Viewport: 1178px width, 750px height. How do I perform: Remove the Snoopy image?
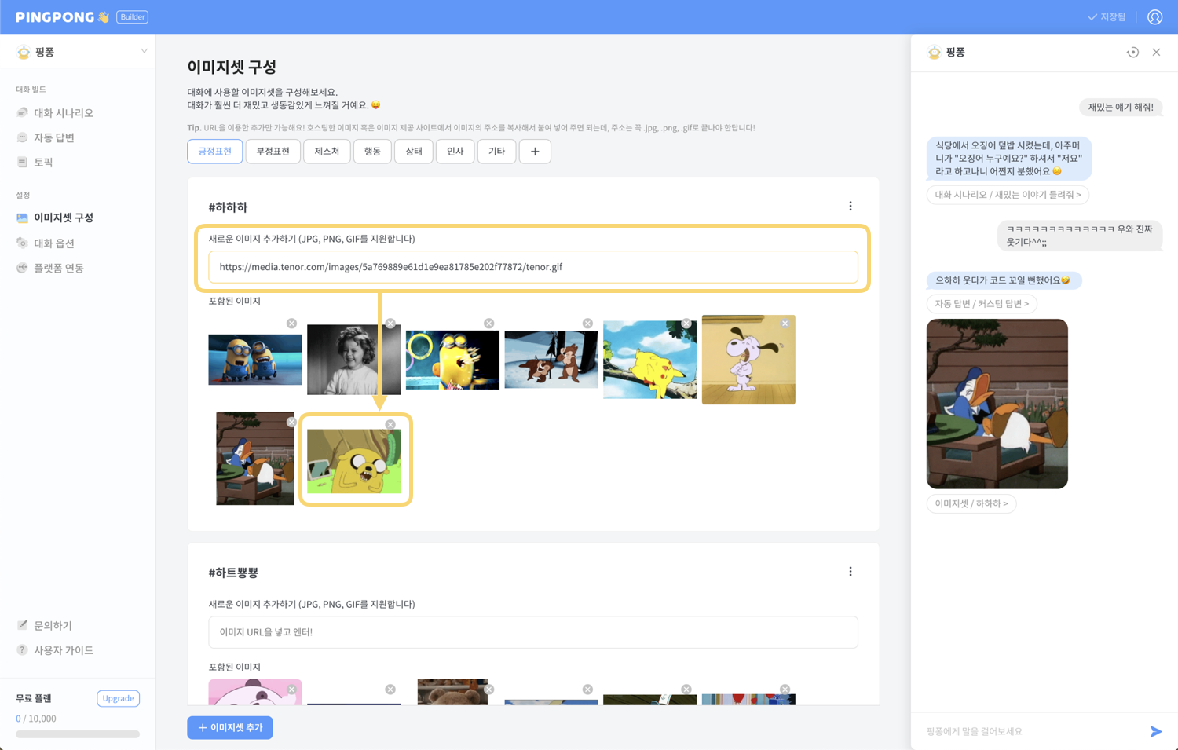785,324
